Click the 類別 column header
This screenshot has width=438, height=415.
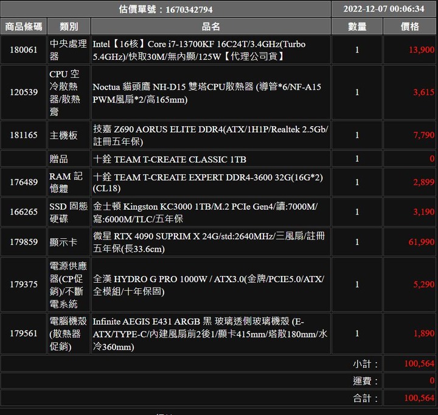[x=69, y=27]
